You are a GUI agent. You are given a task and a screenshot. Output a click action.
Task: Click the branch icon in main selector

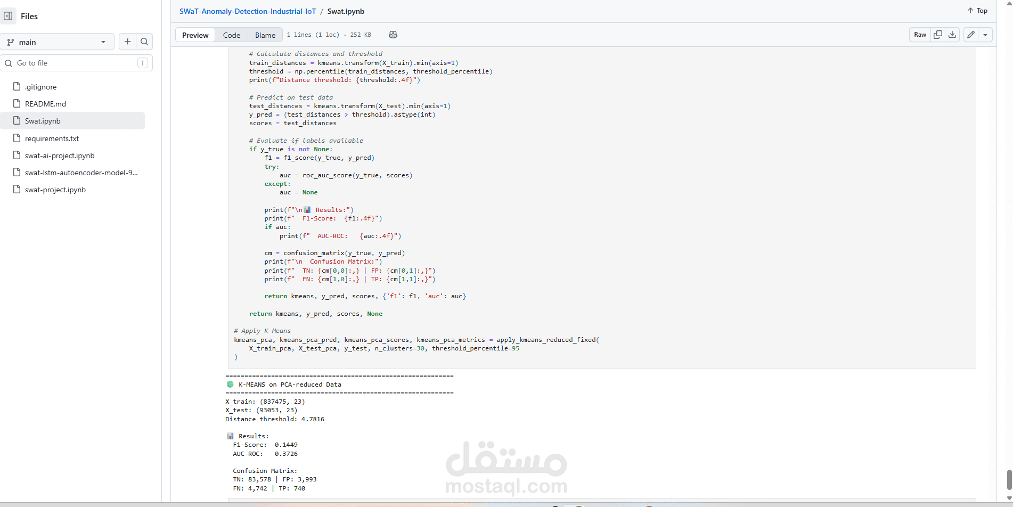click(x=11, y=42)
